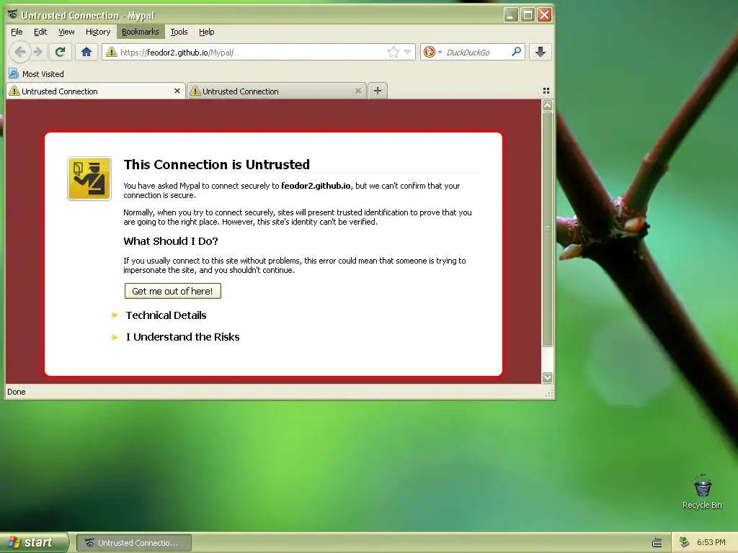Close the first Untrusted Connection tab
This screenshot has width=738, height=553.
tap(177, 91)
